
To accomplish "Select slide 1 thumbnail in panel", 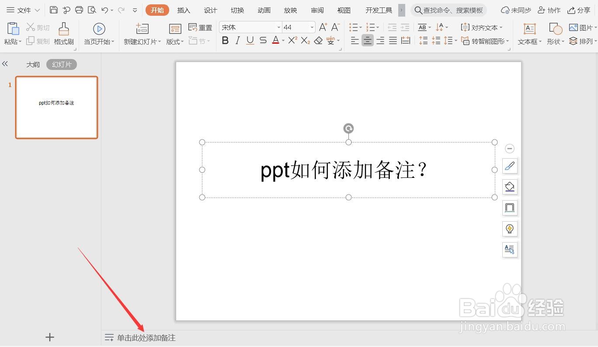I will point(56,108).
